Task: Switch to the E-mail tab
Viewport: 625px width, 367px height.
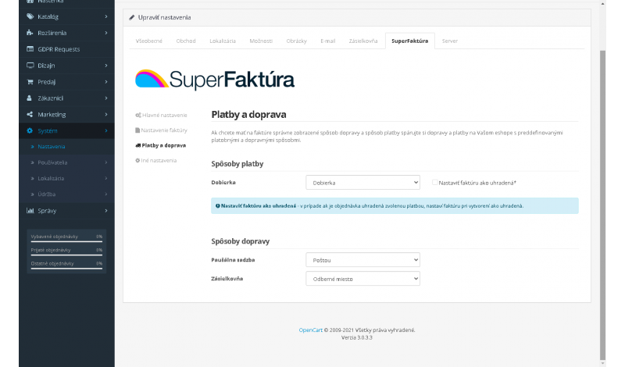Action: (328, 41)
